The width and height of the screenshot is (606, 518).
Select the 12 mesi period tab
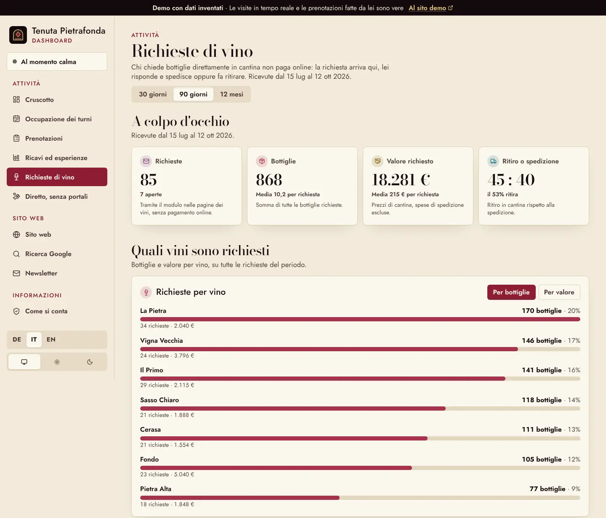click(x=232, y=94)
